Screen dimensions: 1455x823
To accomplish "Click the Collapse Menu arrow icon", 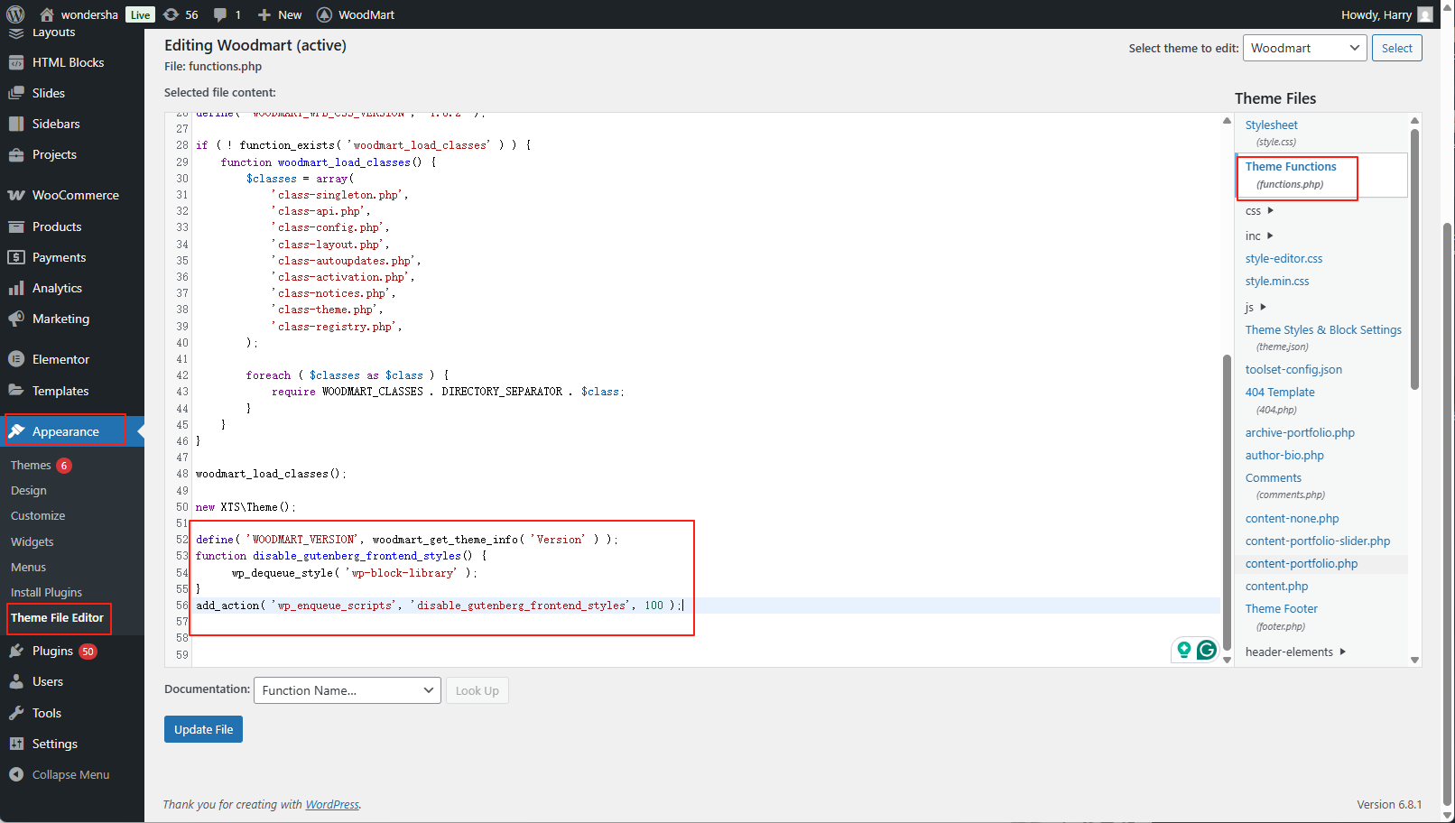I will (x=16, y=774).
